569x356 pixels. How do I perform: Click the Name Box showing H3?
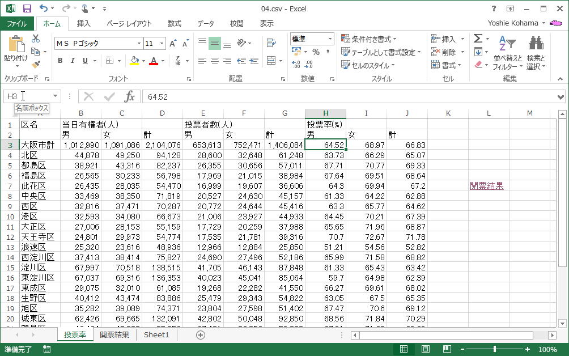tap(28, 96)
